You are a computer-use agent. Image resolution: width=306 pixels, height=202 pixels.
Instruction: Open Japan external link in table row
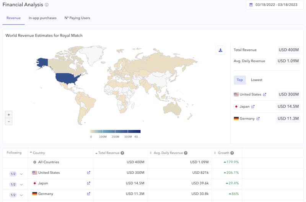point(89,183)
